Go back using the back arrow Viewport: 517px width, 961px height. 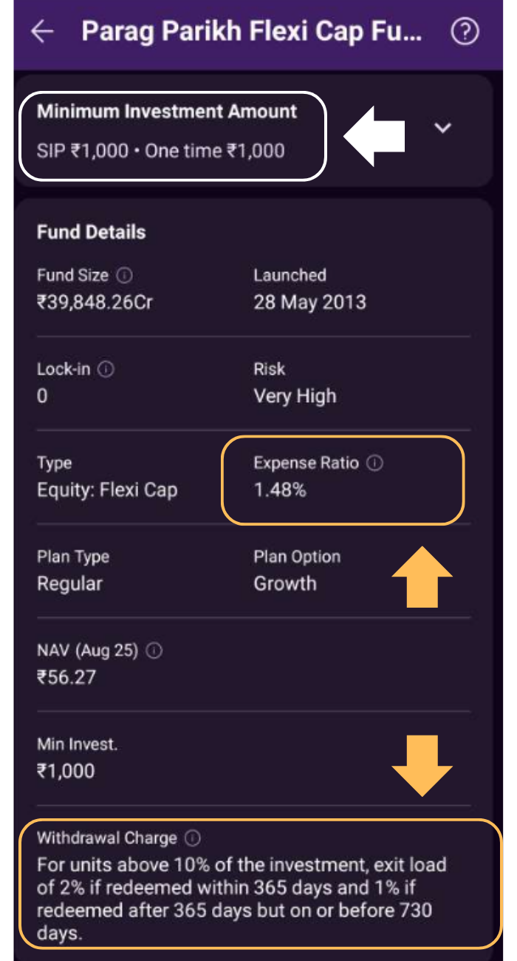pos(42,32)
